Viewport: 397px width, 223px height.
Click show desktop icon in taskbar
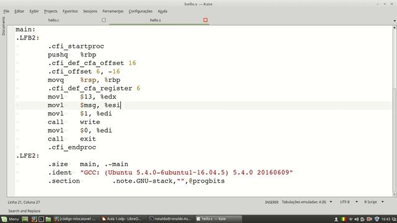(x=25, y=219)
